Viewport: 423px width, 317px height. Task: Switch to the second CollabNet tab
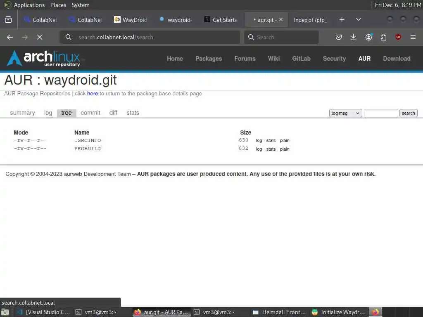(x=86, y=20)
